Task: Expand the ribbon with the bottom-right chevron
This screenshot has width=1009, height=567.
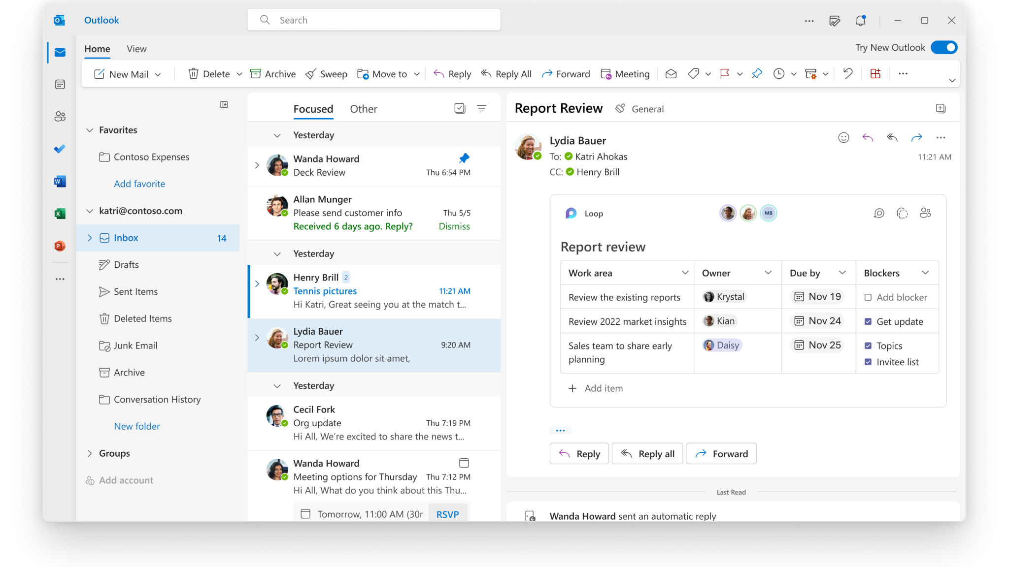Action: pos(952,80)
